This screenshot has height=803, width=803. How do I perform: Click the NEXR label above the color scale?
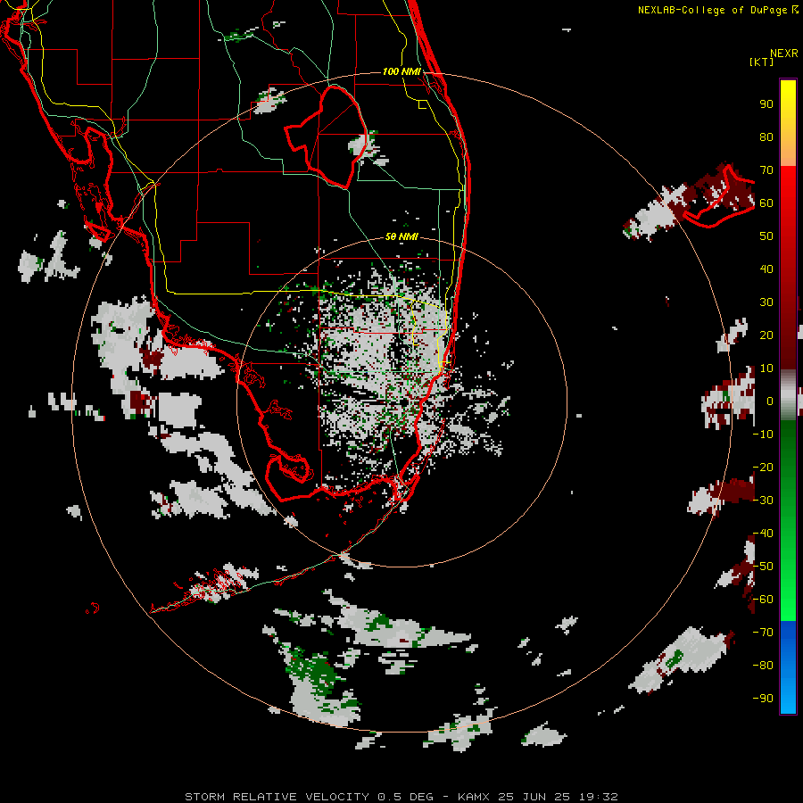click(x=784, y=54)
